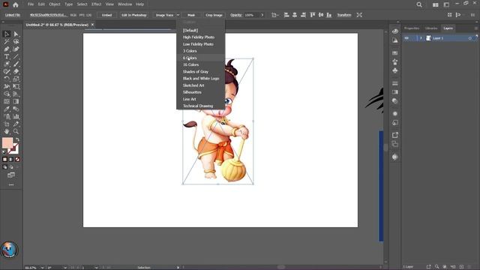Screen dimensions: 480x270
Task: Click vertical align top icon
Action: (313, 15)
